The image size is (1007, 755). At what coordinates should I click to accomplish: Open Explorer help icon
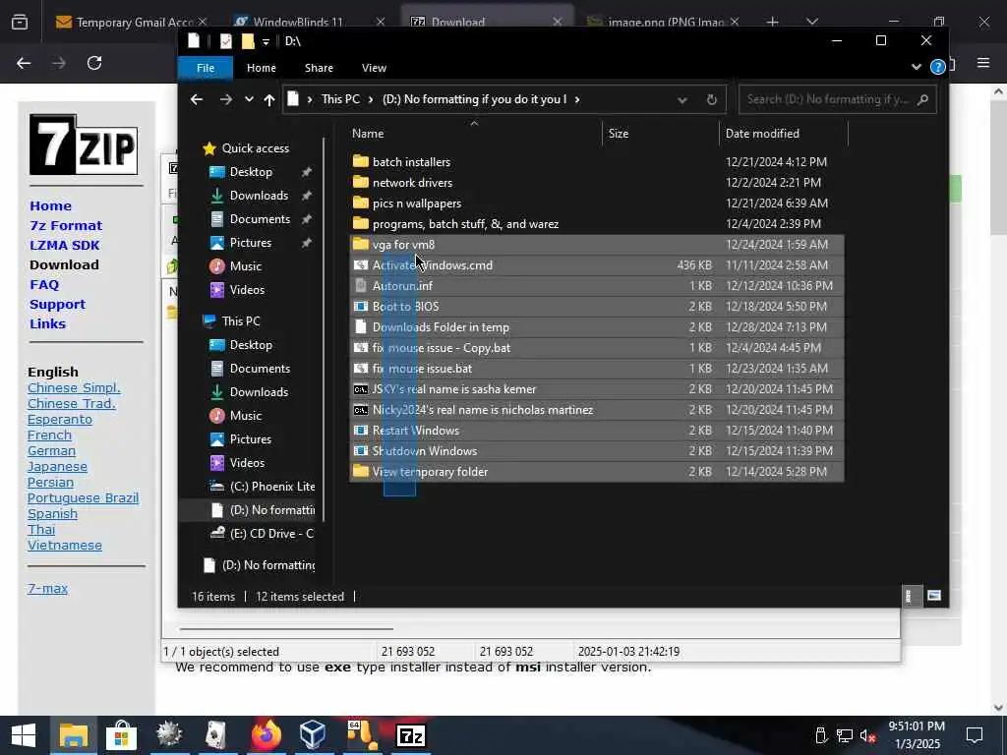937,67
